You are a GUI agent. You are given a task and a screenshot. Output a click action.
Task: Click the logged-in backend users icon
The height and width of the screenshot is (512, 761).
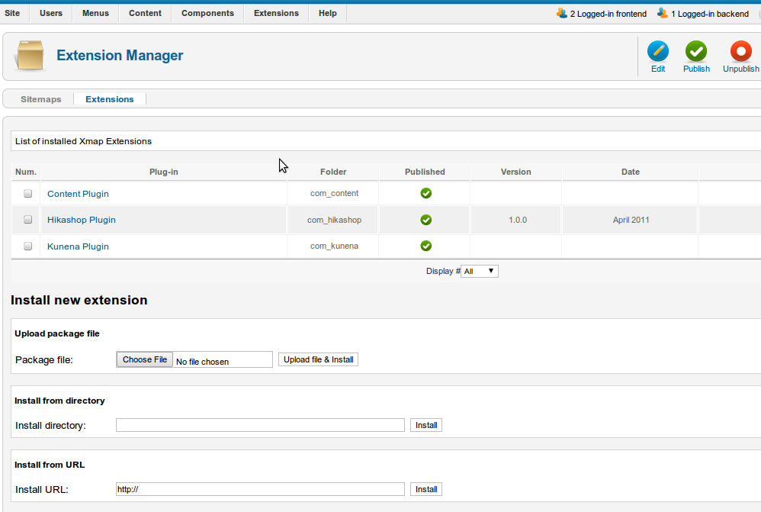tap(663, 13)
